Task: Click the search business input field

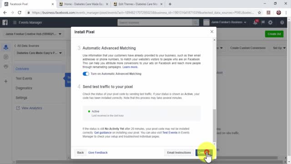Action: [x=155, y=22]
